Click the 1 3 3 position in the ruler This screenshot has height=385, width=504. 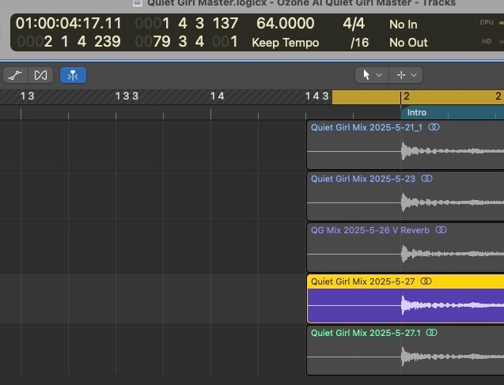[x=127, y=96]
